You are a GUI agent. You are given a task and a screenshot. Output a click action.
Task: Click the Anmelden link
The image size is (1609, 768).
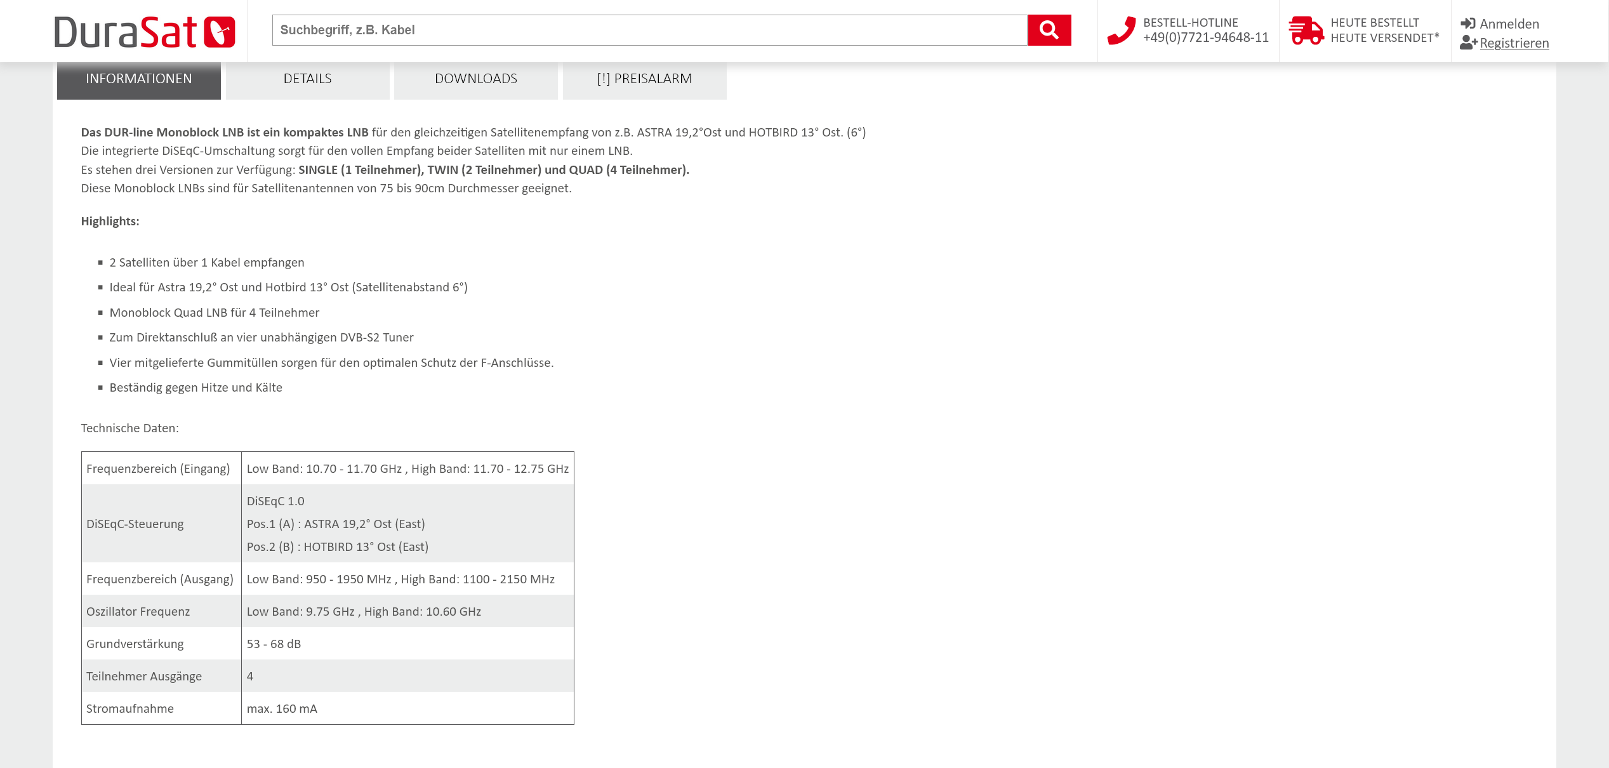[x=1509, y=24]
